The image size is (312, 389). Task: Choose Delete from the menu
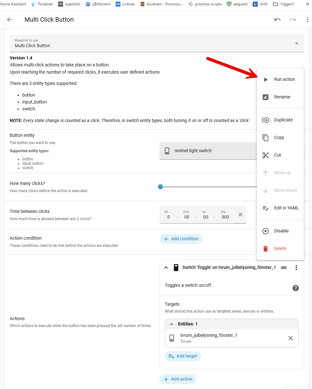coord(280,249)
